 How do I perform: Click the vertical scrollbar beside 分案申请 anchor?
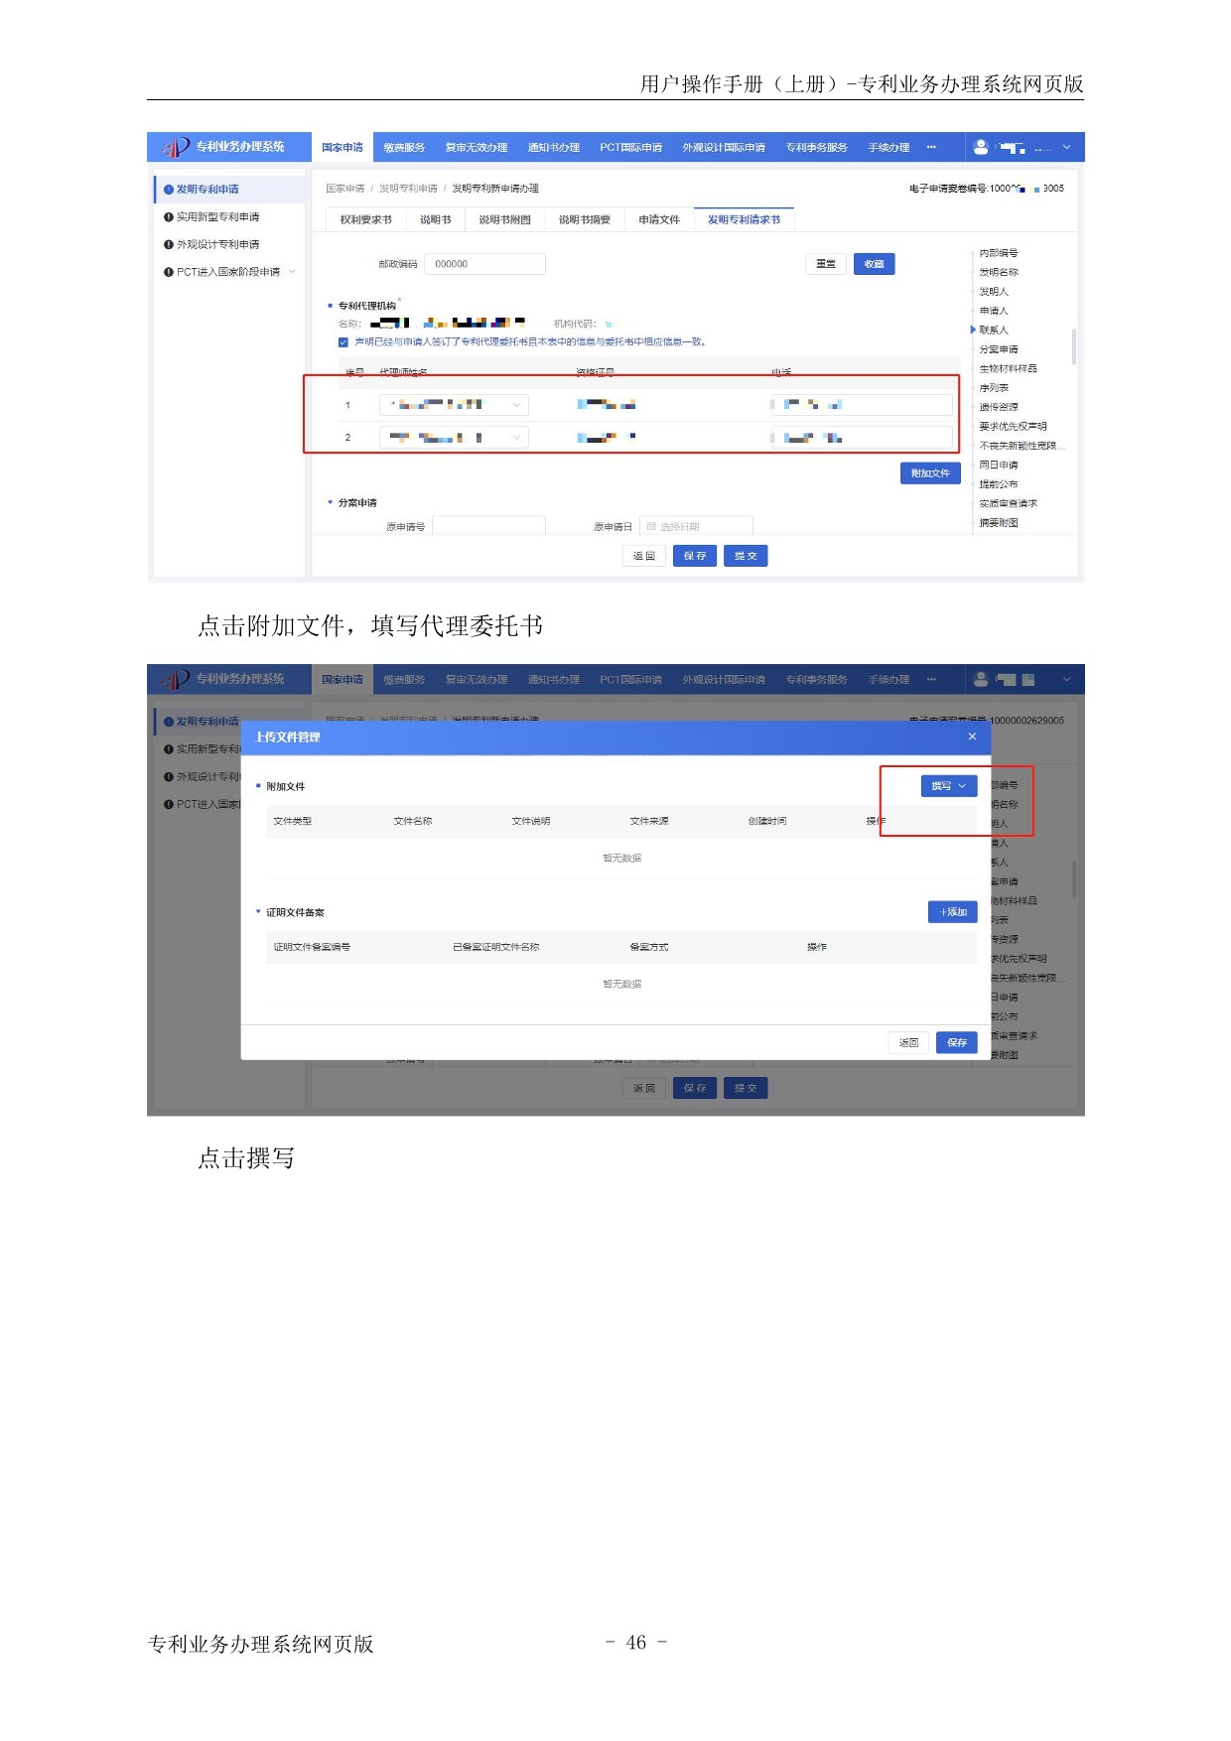point(1074,347)
